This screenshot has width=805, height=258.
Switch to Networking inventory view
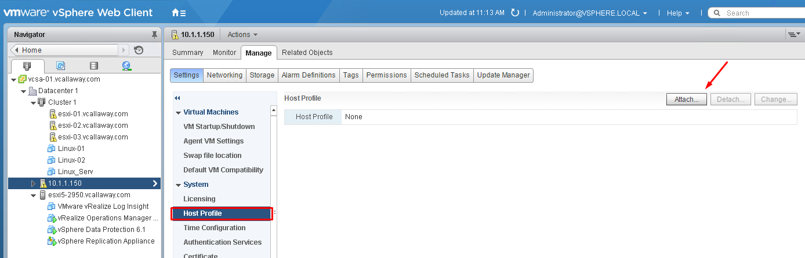[x=126, y=66]
